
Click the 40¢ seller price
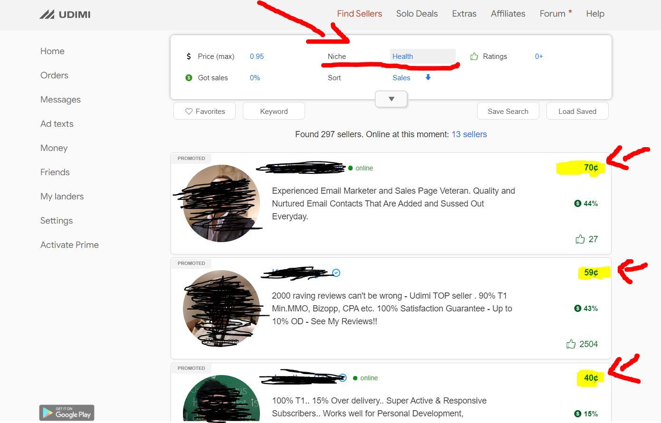[591, 378]
